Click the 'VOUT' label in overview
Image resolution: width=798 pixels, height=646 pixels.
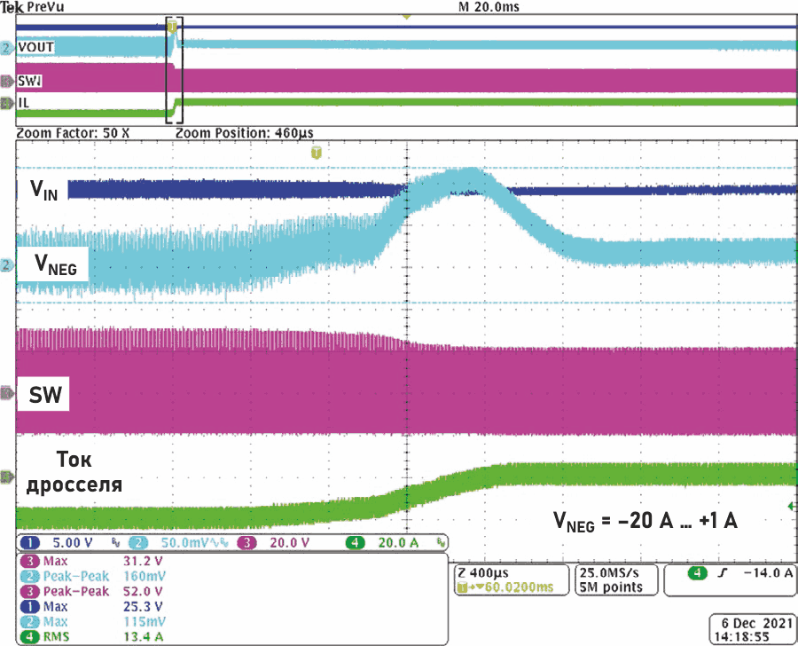[x=35, y=47]
